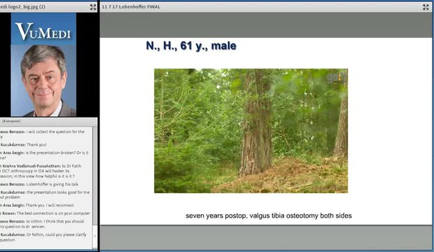Select the speaker portrait photo

click(43, 80)
